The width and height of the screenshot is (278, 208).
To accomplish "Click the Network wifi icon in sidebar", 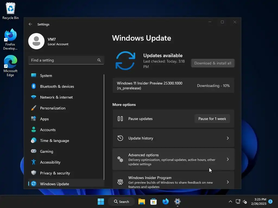I will tap(33, 97).
